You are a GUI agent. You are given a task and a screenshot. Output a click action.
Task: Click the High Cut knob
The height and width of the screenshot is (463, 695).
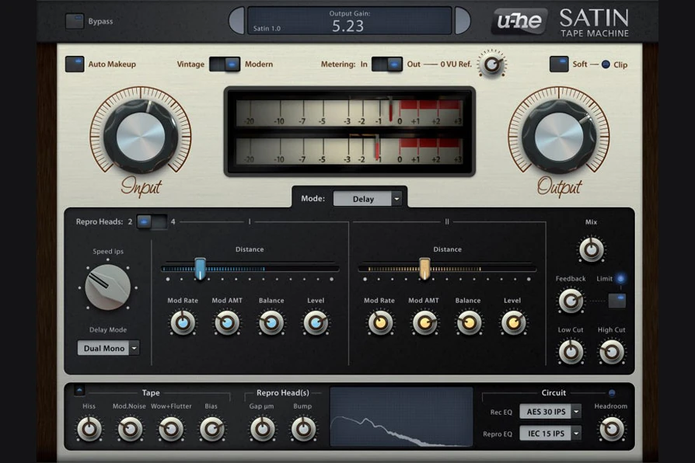(612, 352)
